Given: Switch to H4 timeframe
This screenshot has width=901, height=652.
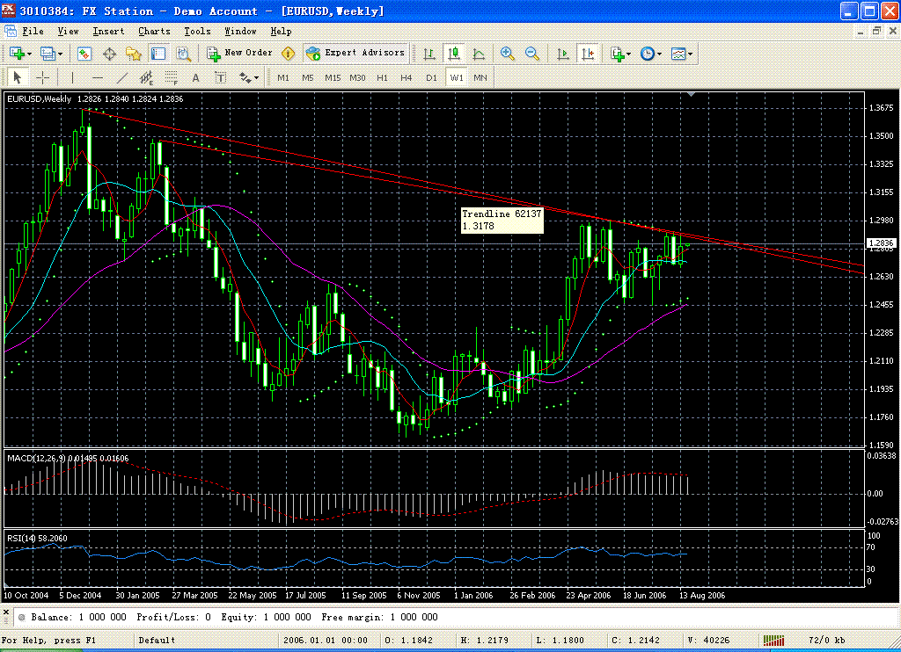Looking at the screenshot, I should pos(407,77).
